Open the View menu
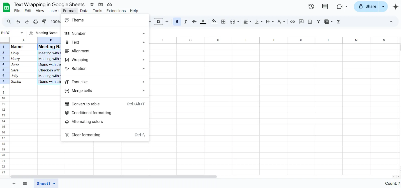Image resolution: width=401 pixels, height=188 pixels. [x=40, y=11]
